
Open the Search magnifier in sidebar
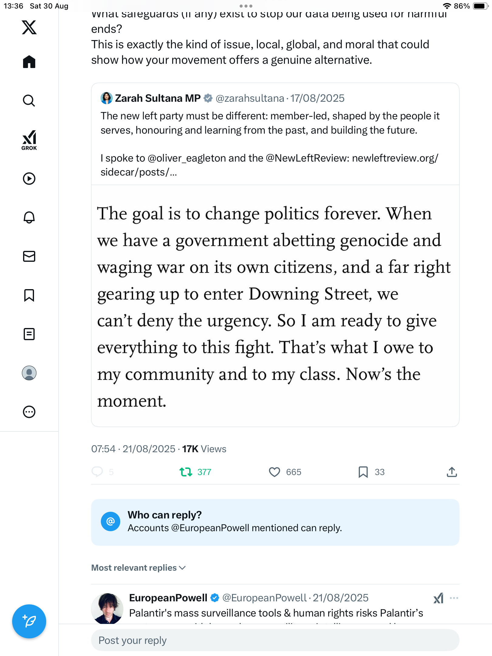click(29, 101)
